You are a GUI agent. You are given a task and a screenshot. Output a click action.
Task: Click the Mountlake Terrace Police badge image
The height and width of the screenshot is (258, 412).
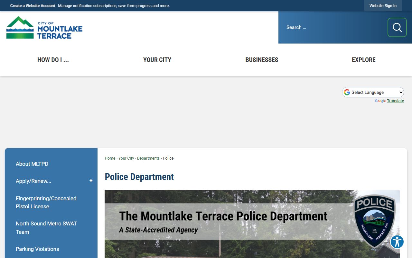(x=375, y=221)
